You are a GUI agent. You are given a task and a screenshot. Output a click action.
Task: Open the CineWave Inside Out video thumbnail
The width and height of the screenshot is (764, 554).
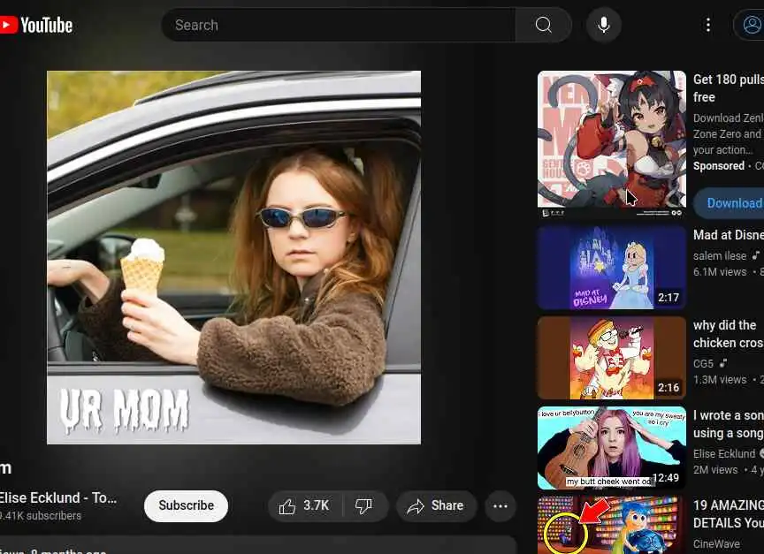tap(612, 525)
